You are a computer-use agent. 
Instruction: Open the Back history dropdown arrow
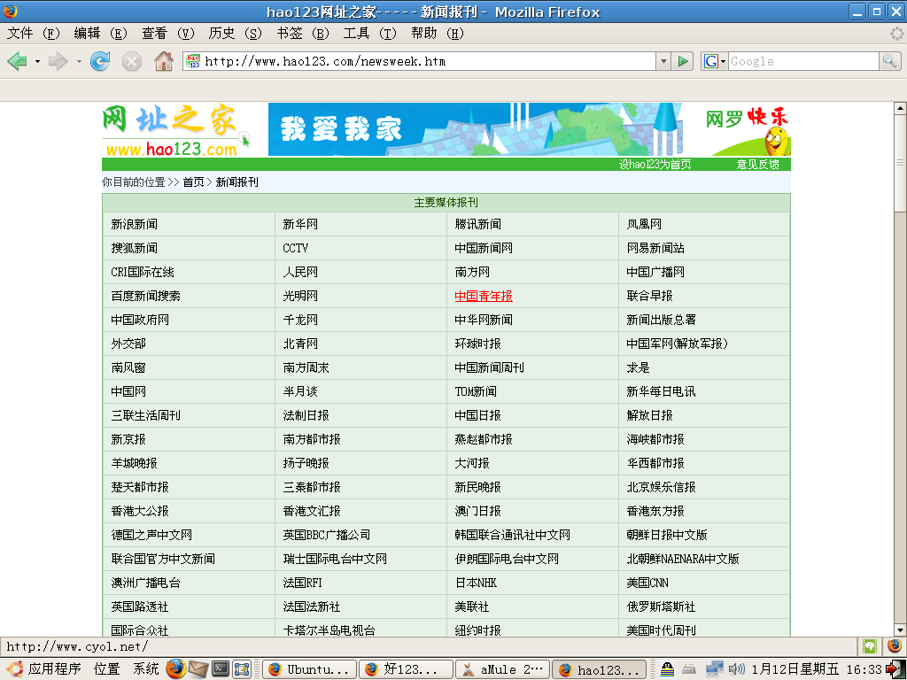37,61
